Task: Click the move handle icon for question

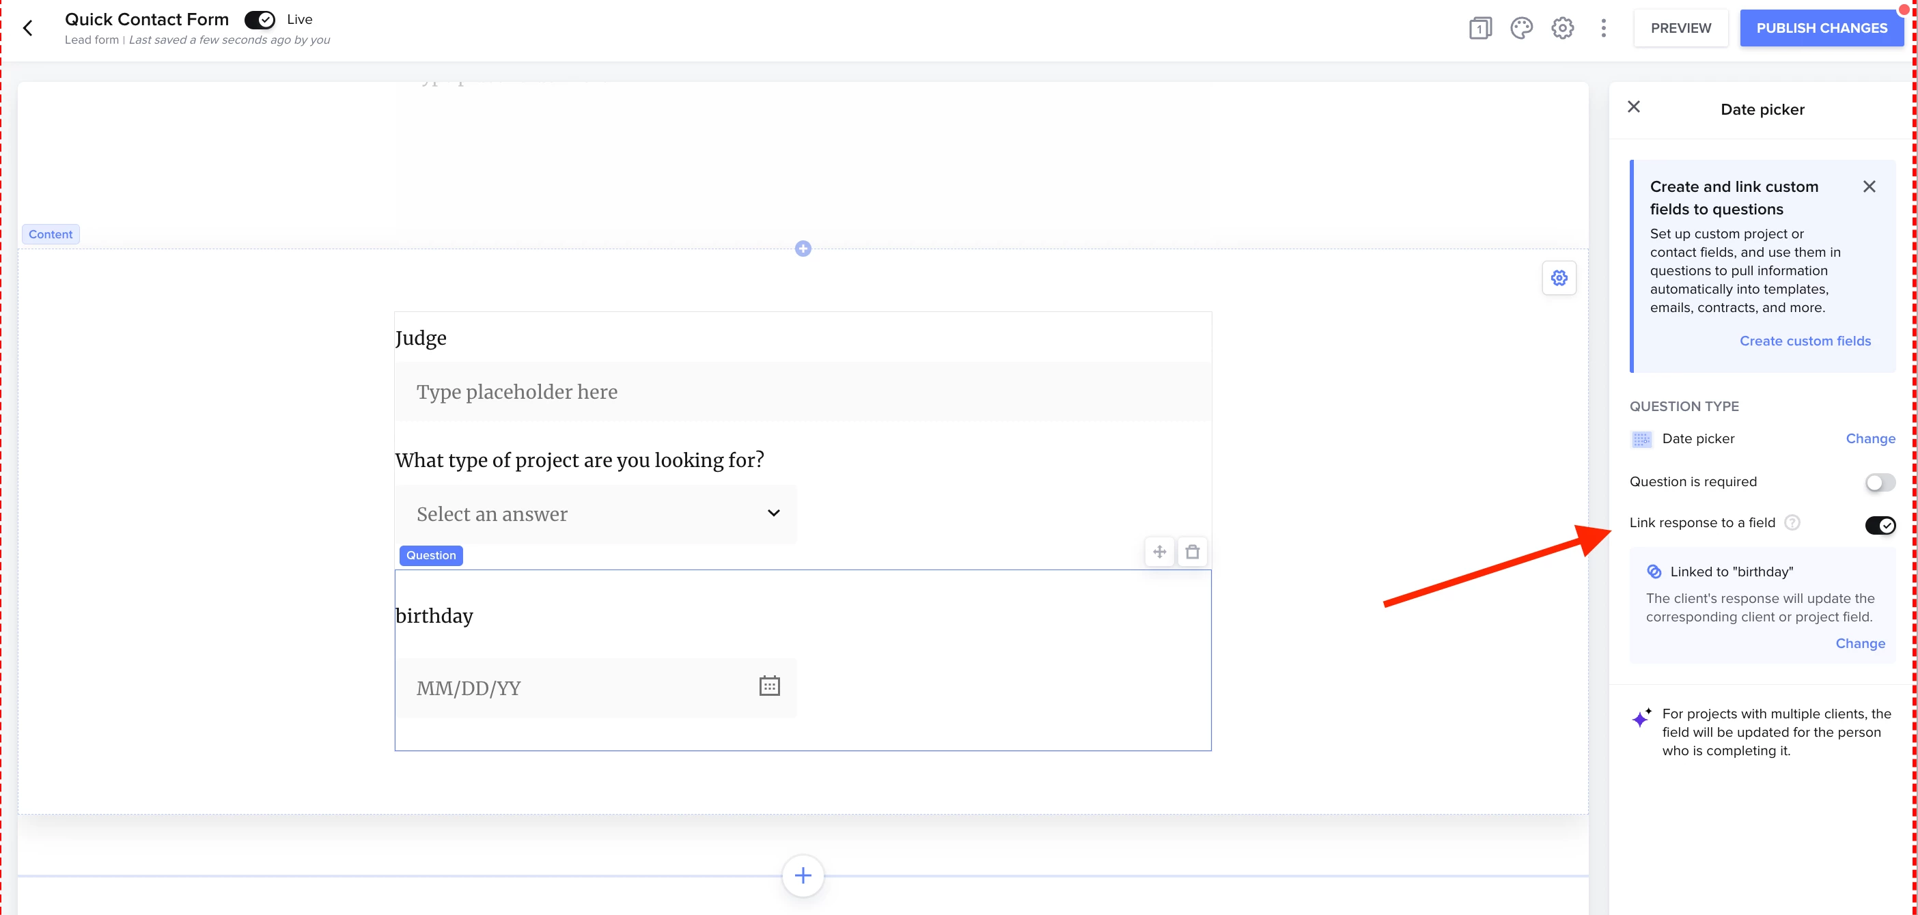Action: click(1159, 552)
